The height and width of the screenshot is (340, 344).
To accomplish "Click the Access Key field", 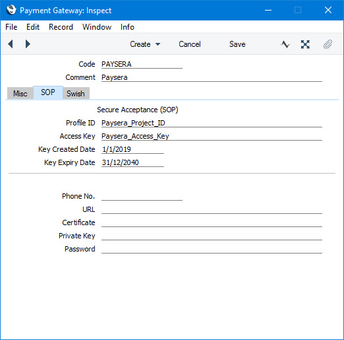I will point(212,136).
